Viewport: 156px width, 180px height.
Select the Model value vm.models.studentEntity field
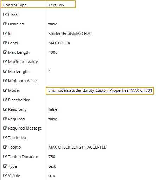click(x=100, y=91)
